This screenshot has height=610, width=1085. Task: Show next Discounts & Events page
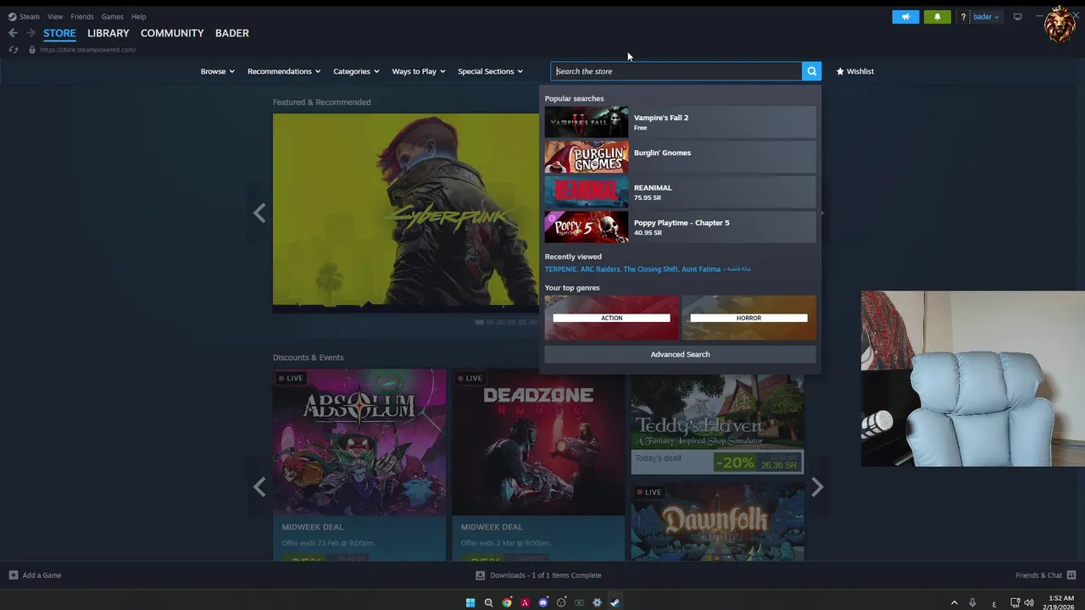[x=817, y=487]
